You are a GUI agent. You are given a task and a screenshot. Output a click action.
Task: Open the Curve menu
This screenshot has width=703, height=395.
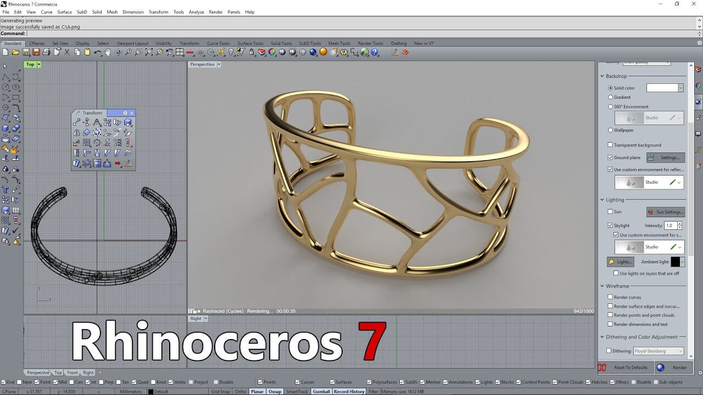tap(47, 12)
